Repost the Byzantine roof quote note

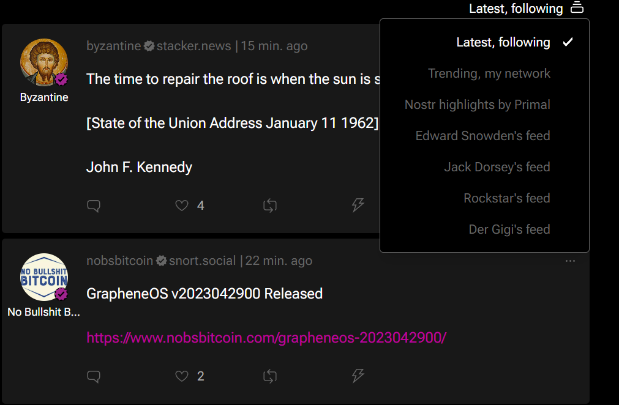pos(269,206)
